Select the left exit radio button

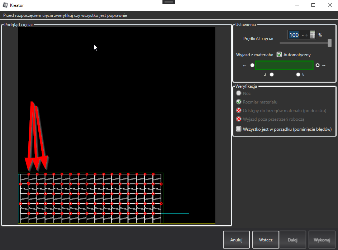point(252,66)
